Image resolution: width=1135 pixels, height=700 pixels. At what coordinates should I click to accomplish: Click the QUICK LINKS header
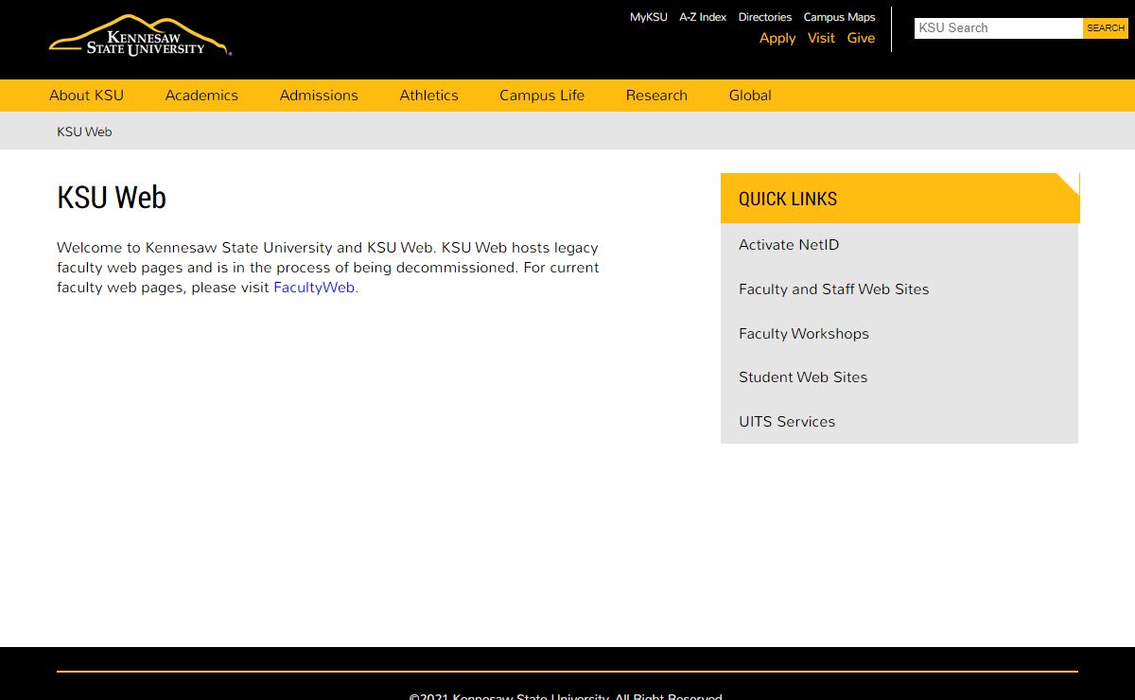coord(899,199)
